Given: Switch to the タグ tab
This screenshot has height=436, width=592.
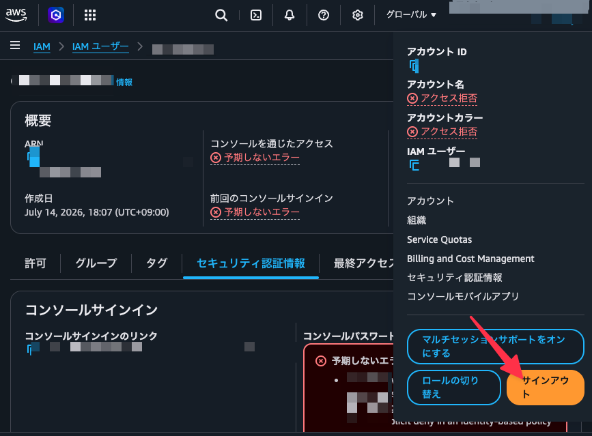Looking at the screenshot, I should [x=156, y=263].
